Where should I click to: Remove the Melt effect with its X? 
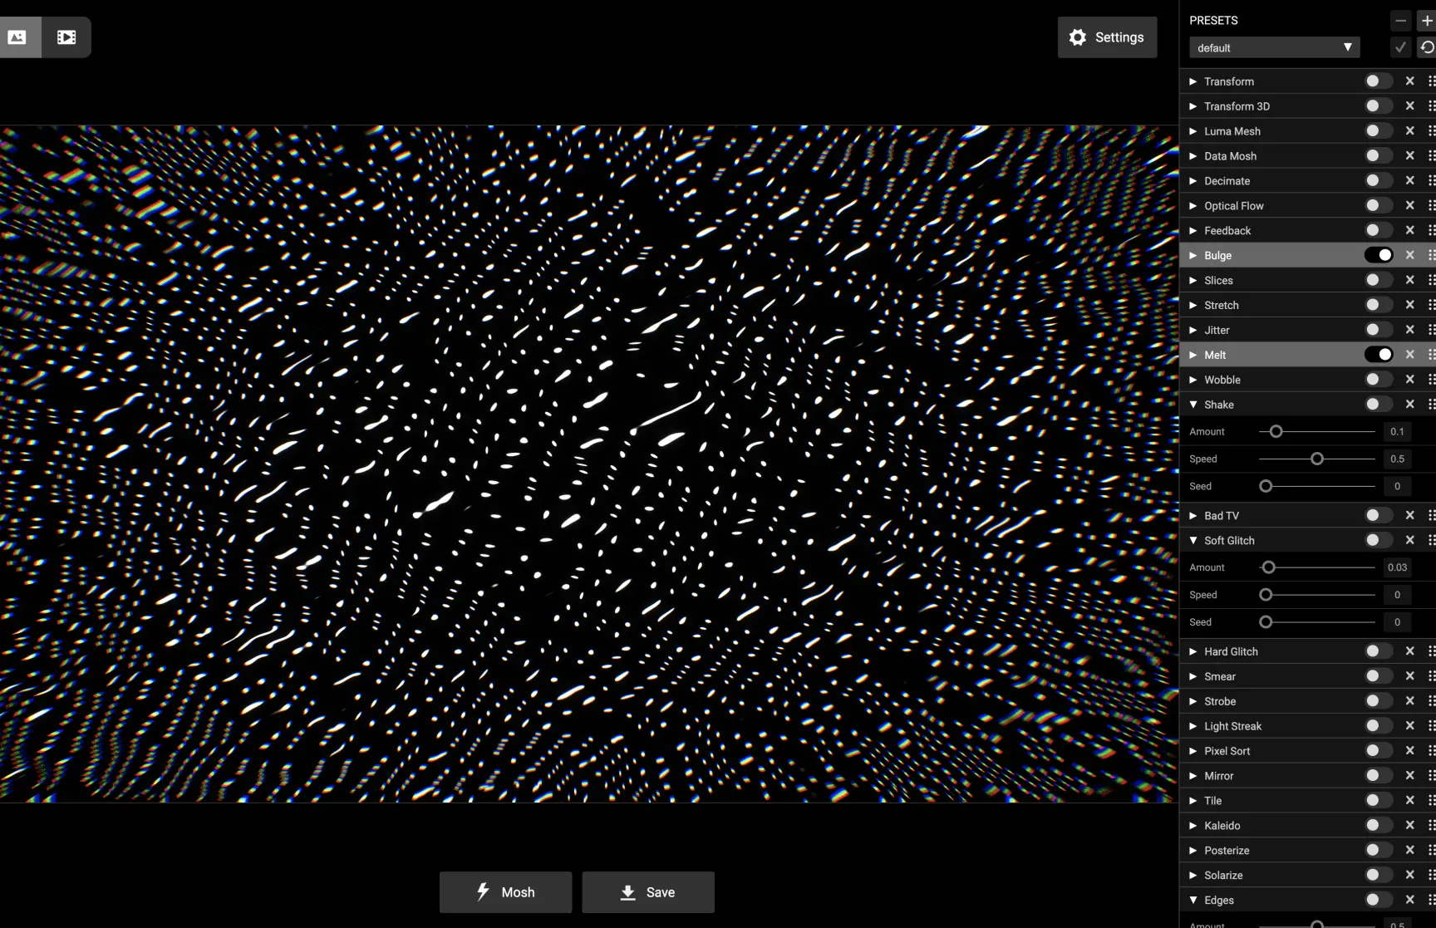(x=1409, y=356)
